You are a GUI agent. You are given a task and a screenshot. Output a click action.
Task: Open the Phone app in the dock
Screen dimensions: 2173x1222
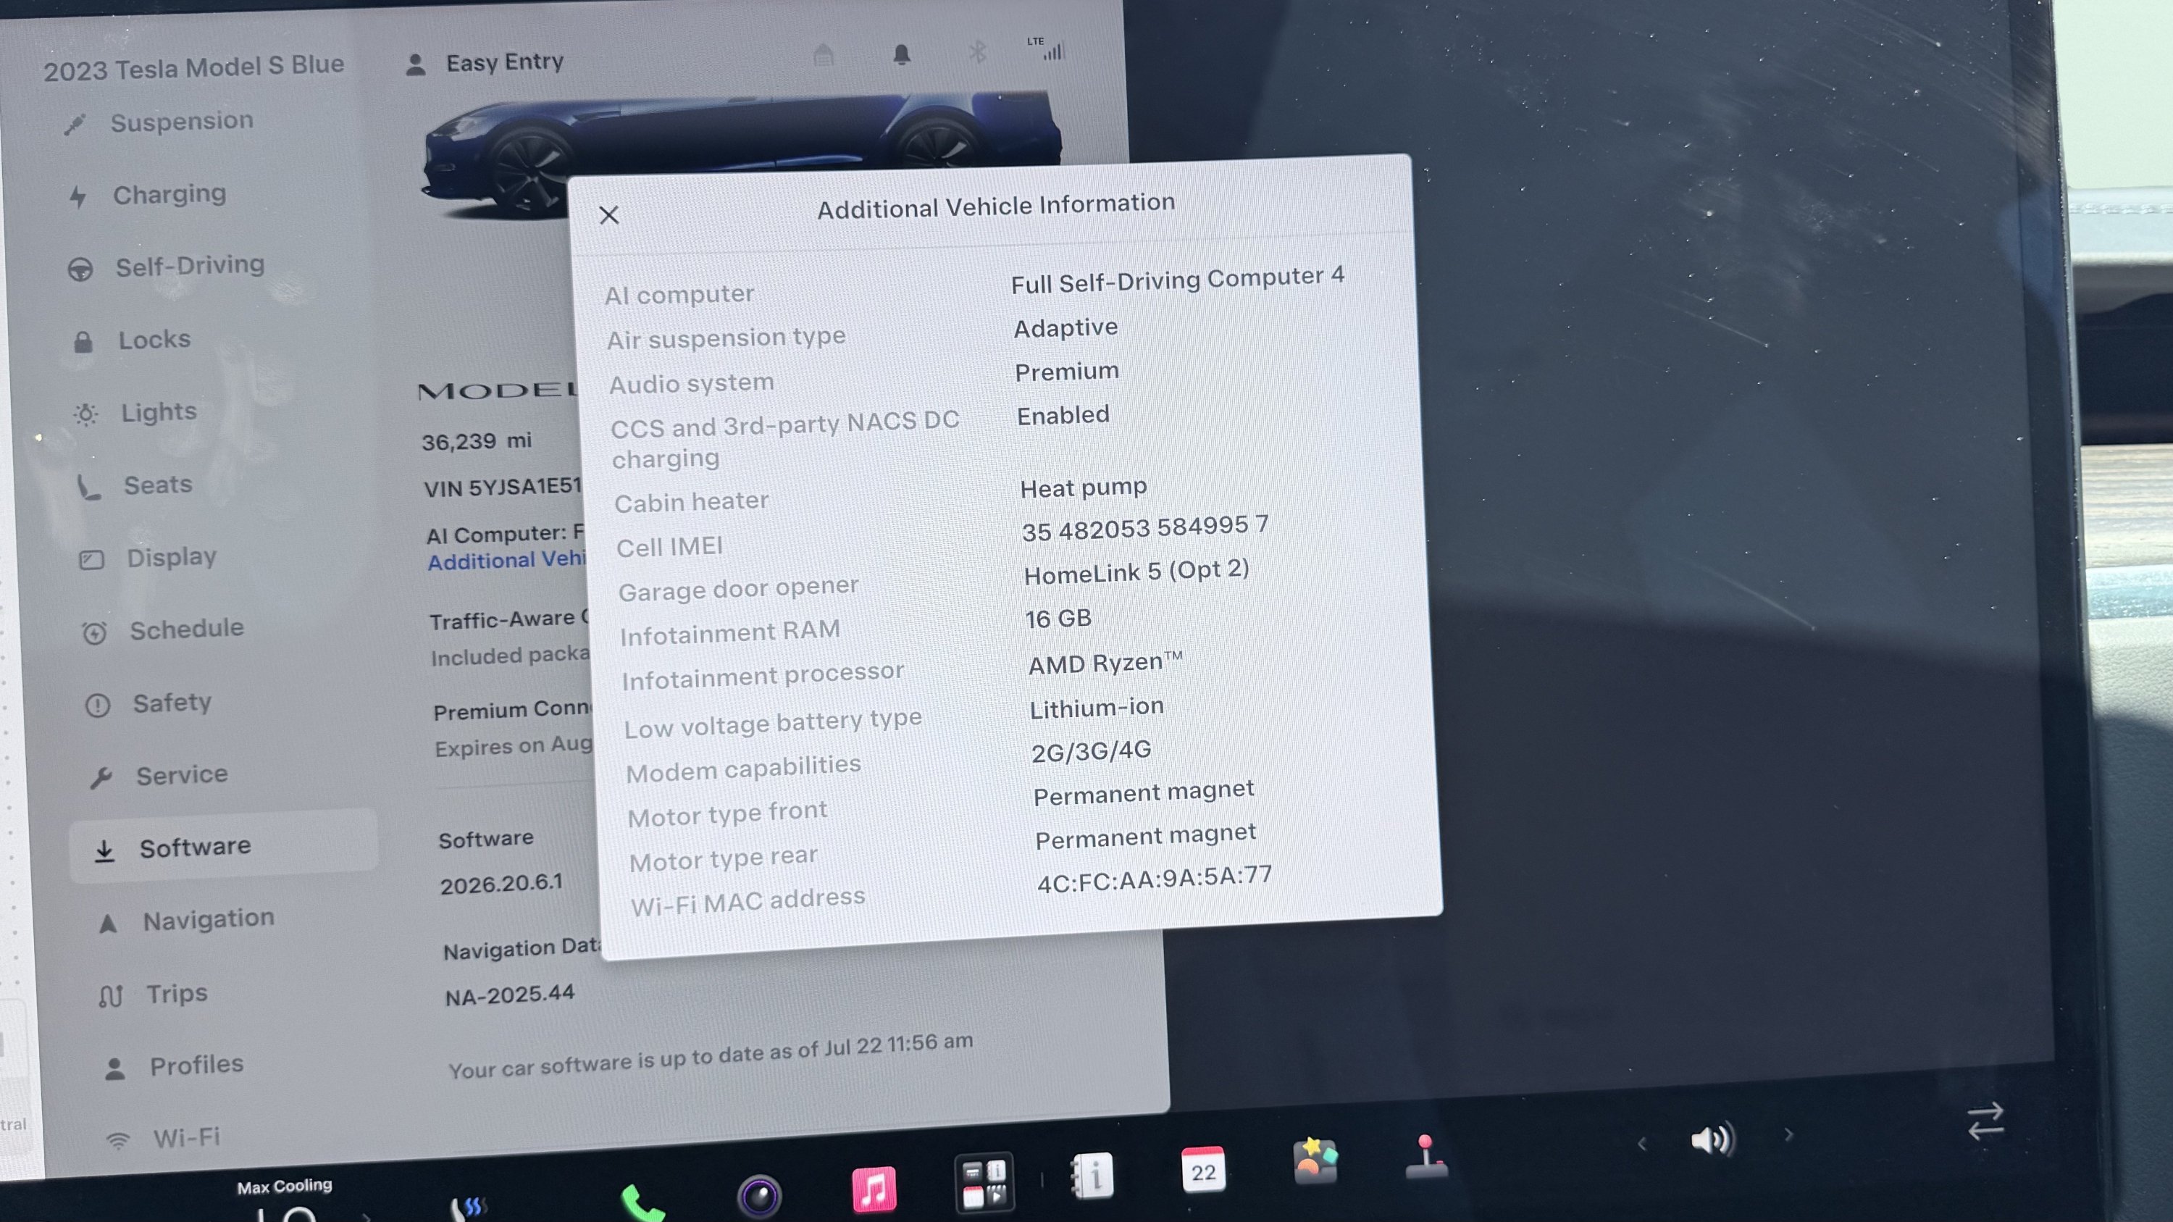(x=642, y=1202)
